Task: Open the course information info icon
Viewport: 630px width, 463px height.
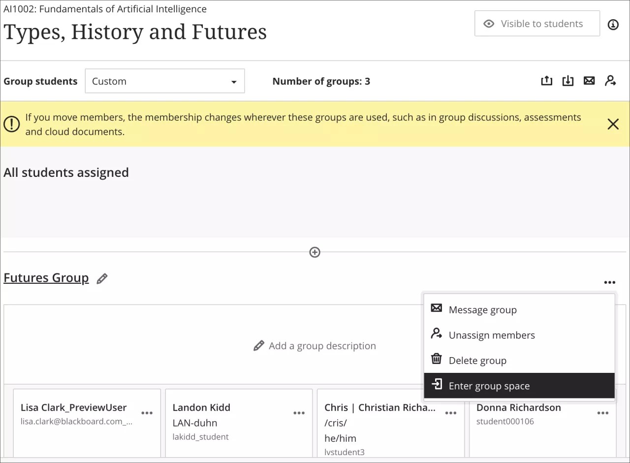Action: coord(613,24)
